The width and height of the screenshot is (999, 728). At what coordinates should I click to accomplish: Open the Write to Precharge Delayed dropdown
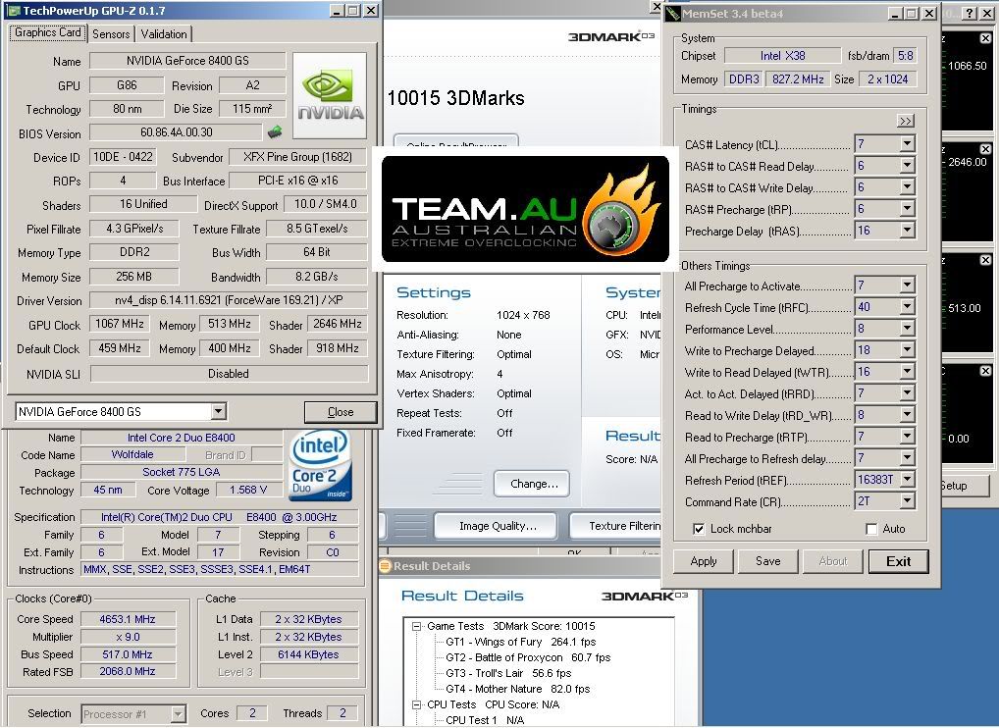(x=908, y=351)
